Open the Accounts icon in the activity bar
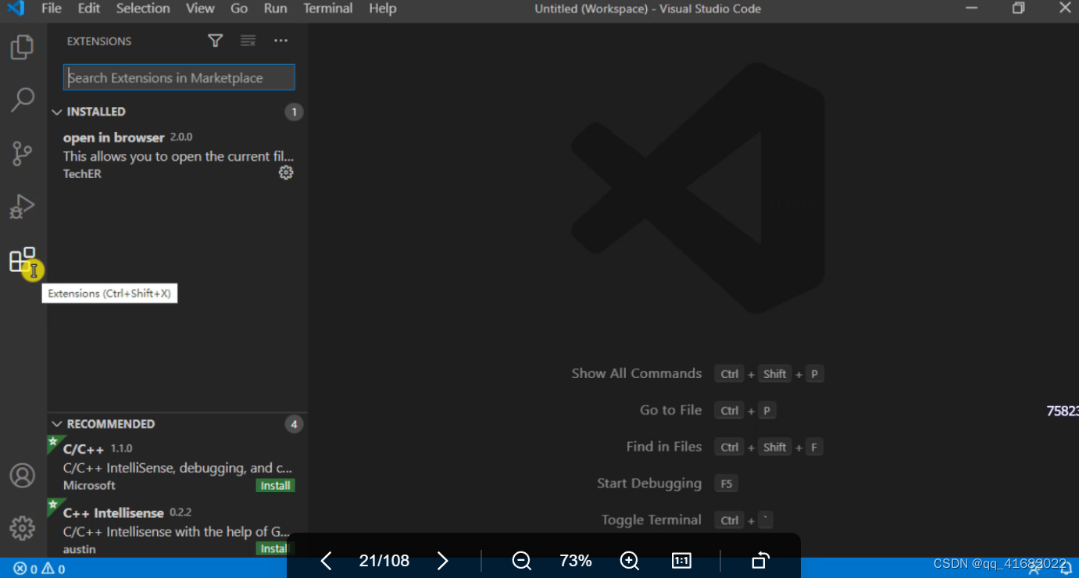 pyautogui.click(x=22, y=476)
